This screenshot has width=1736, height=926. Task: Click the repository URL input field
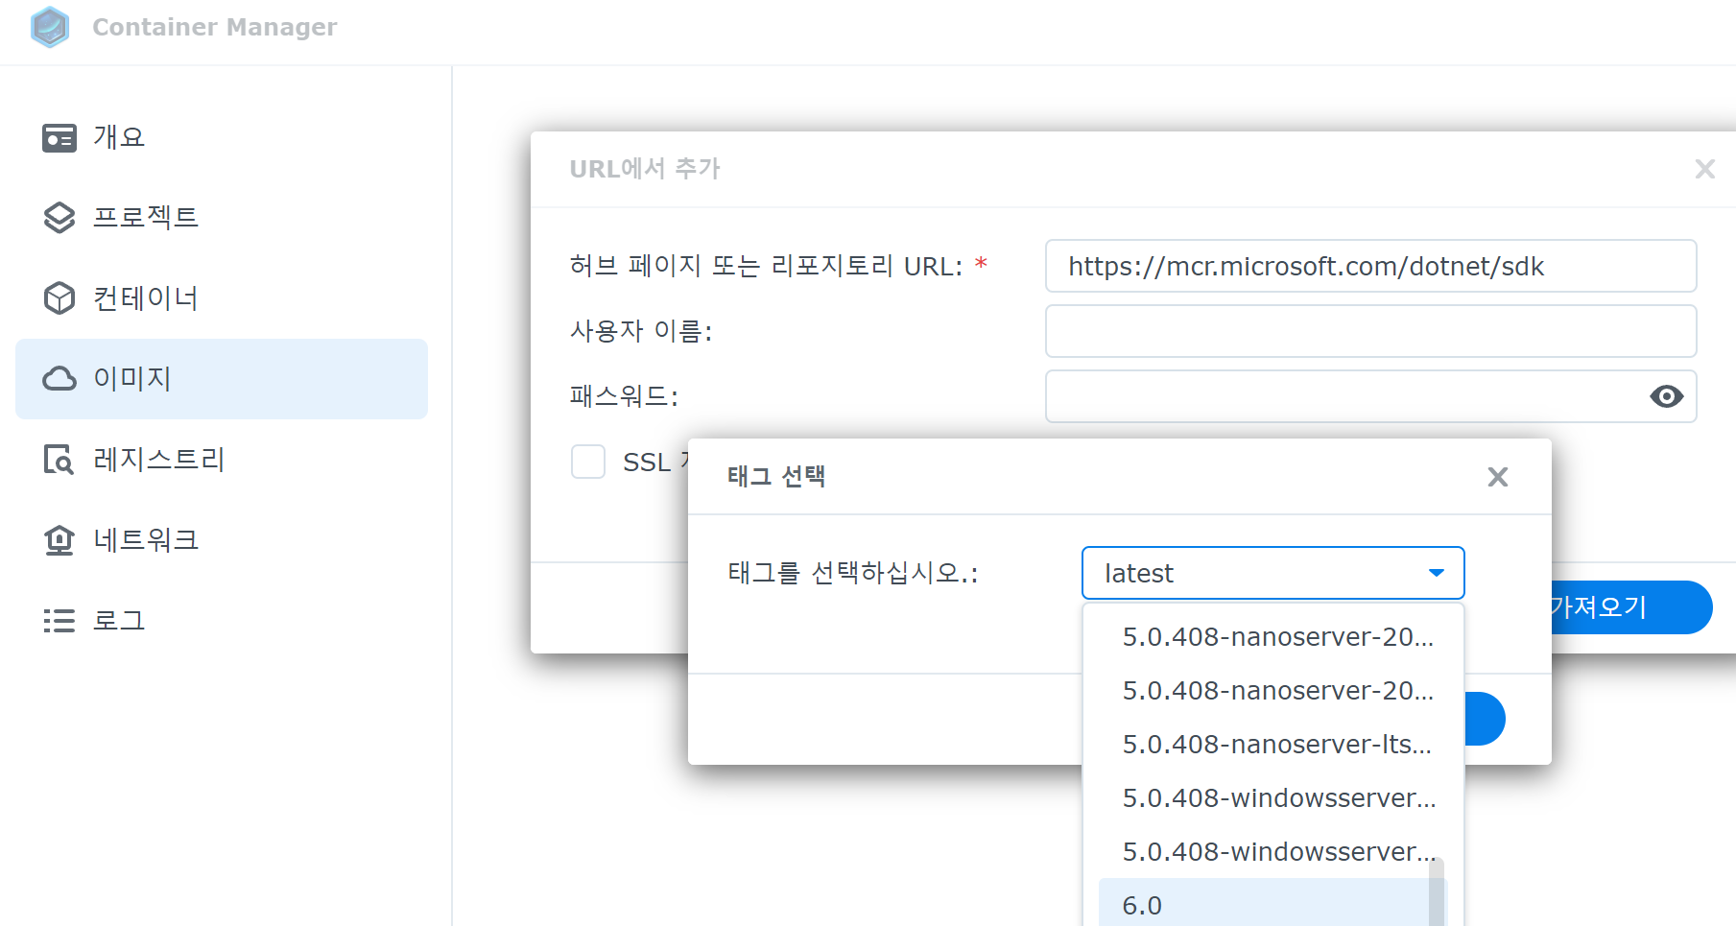click(x=1370, y=266)
